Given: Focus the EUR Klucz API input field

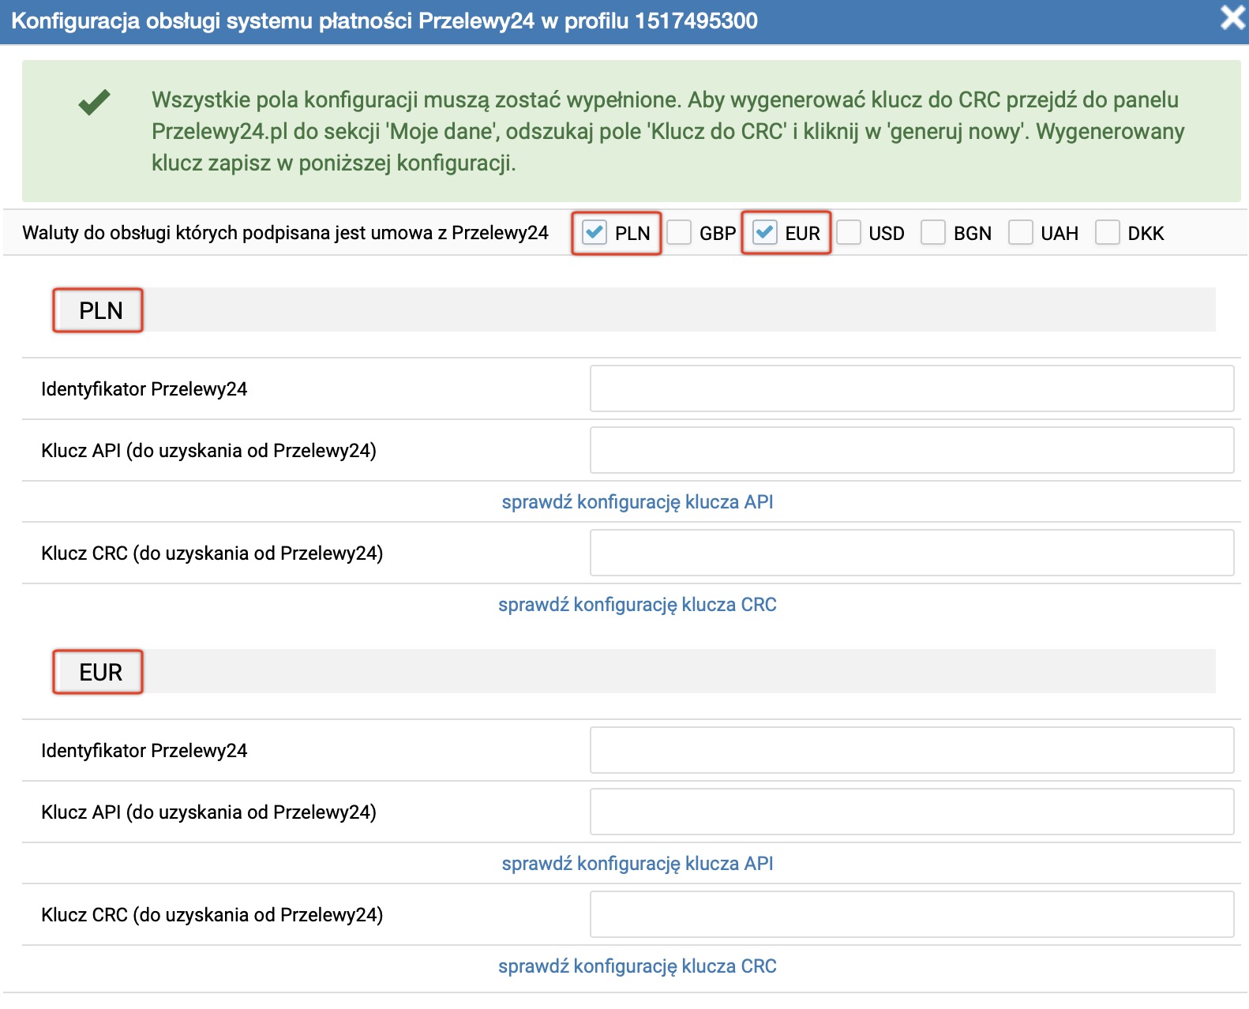Looking at the screenshot, I should point(911,812).
